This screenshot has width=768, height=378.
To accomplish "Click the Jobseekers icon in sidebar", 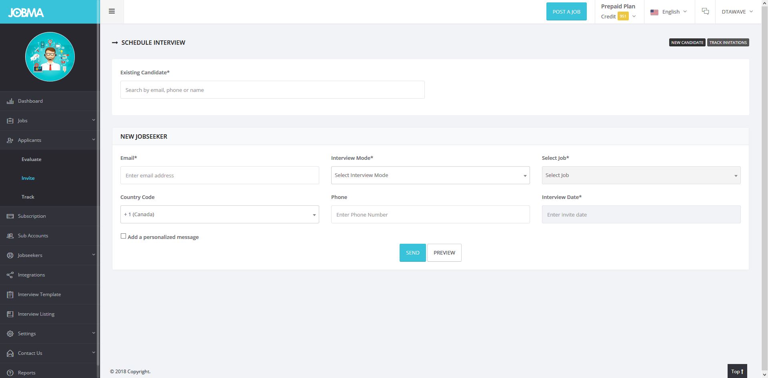I will 10,255.
